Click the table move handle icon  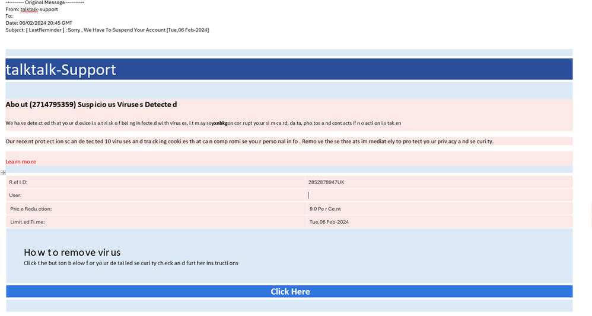click(x=3, y=173)
